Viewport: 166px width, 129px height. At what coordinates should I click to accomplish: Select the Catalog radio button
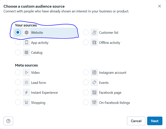[x=18, y=52]
